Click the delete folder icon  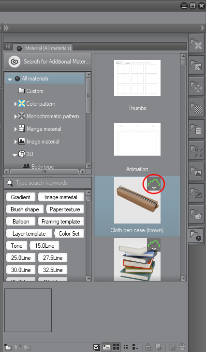tap(28, 347)
